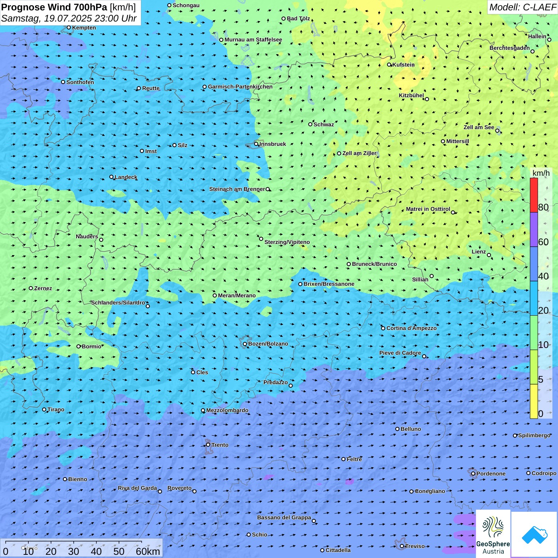The image size is (558, 558).
Task: Click the Kufstein city label
Action: tap(403, 65)
